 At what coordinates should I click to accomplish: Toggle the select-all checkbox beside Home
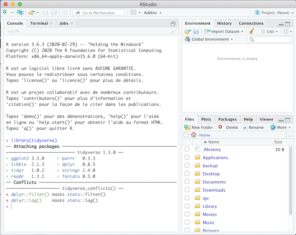click(186, 135)
